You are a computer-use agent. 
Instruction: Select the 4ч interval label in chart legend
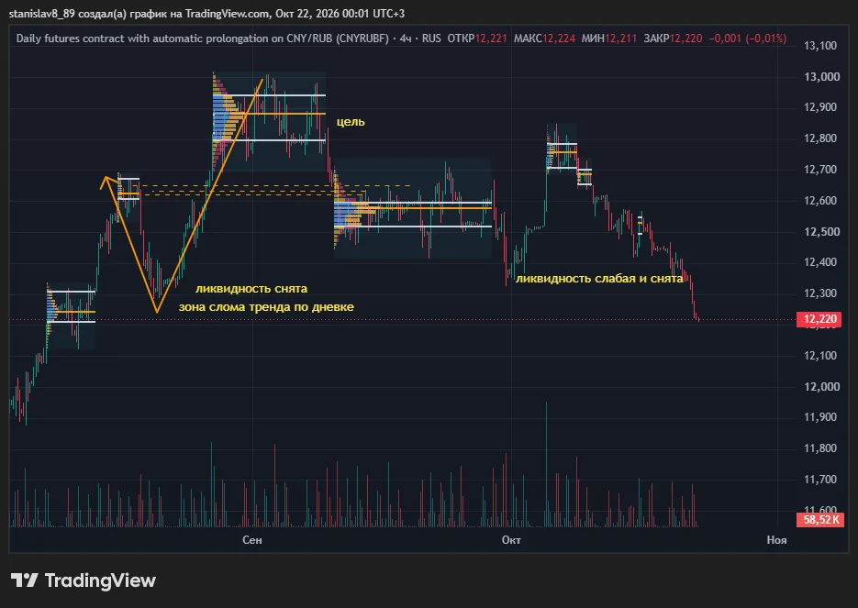[x=406, y=39]
